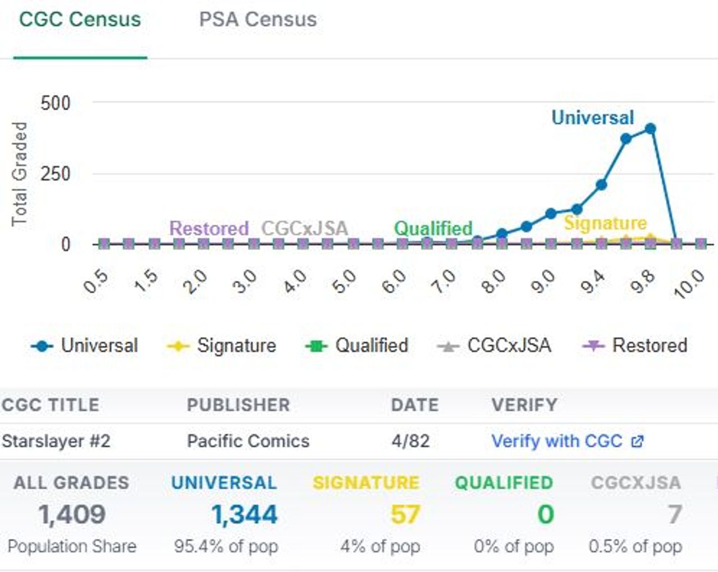
Task: Click the Verify with CGC link
Action: coord(556,441)
